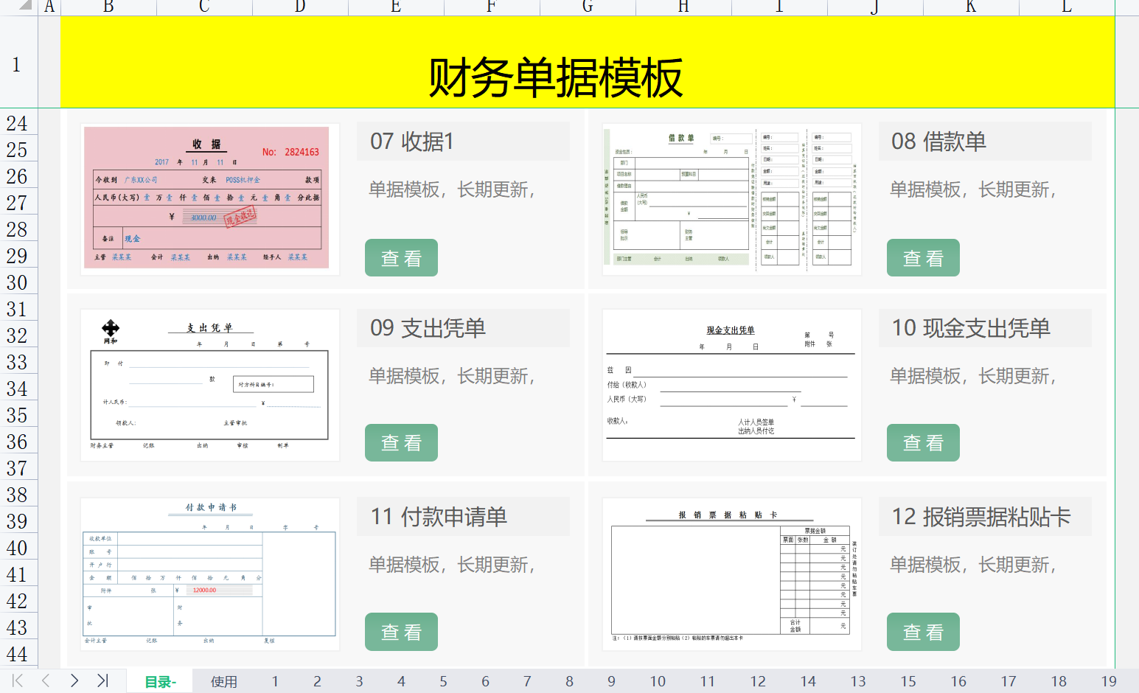Open sheet tab 1
This screenshot has height=693, width=1139.
click(274, 681)
